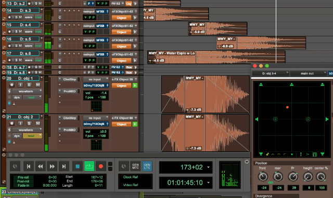Solo the D: obj 1 track
Image resolution: width=333 pixels, height=198 pixels.
(29, 85)
